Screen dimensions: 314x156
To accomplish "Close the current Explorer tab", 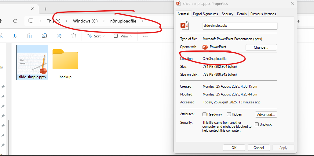I will coord(32,9).
